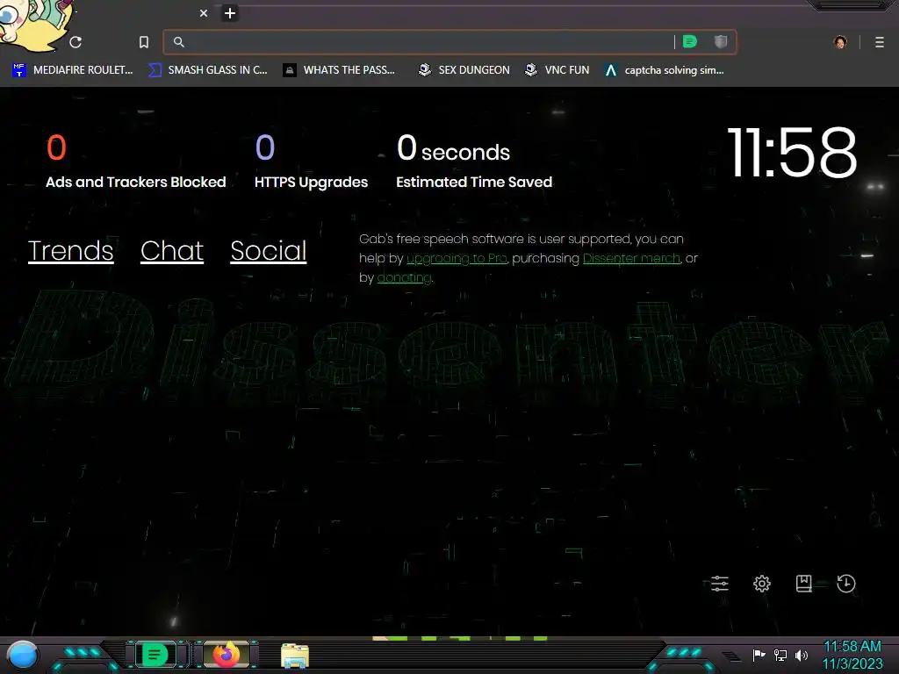Reload the page
The image size is (899, 674).
(76, 42)
